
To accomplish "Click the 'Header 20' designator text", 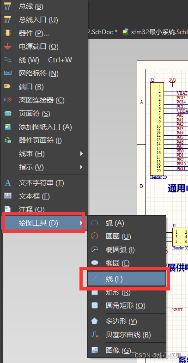I will [158, 177].
